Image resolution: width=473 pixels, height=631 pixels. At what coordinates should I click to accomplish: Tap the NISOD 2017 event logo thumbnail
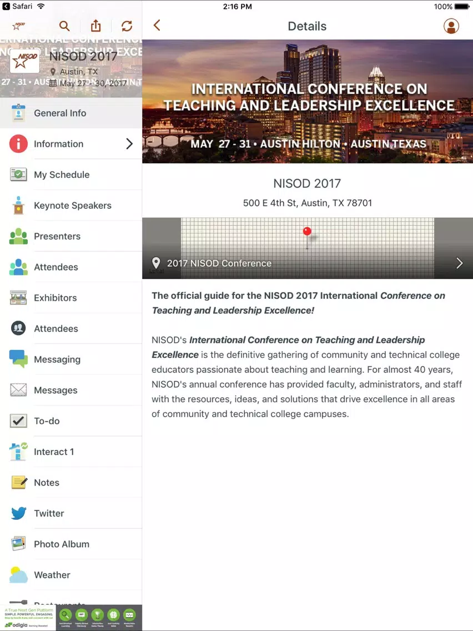click(24, 61)
